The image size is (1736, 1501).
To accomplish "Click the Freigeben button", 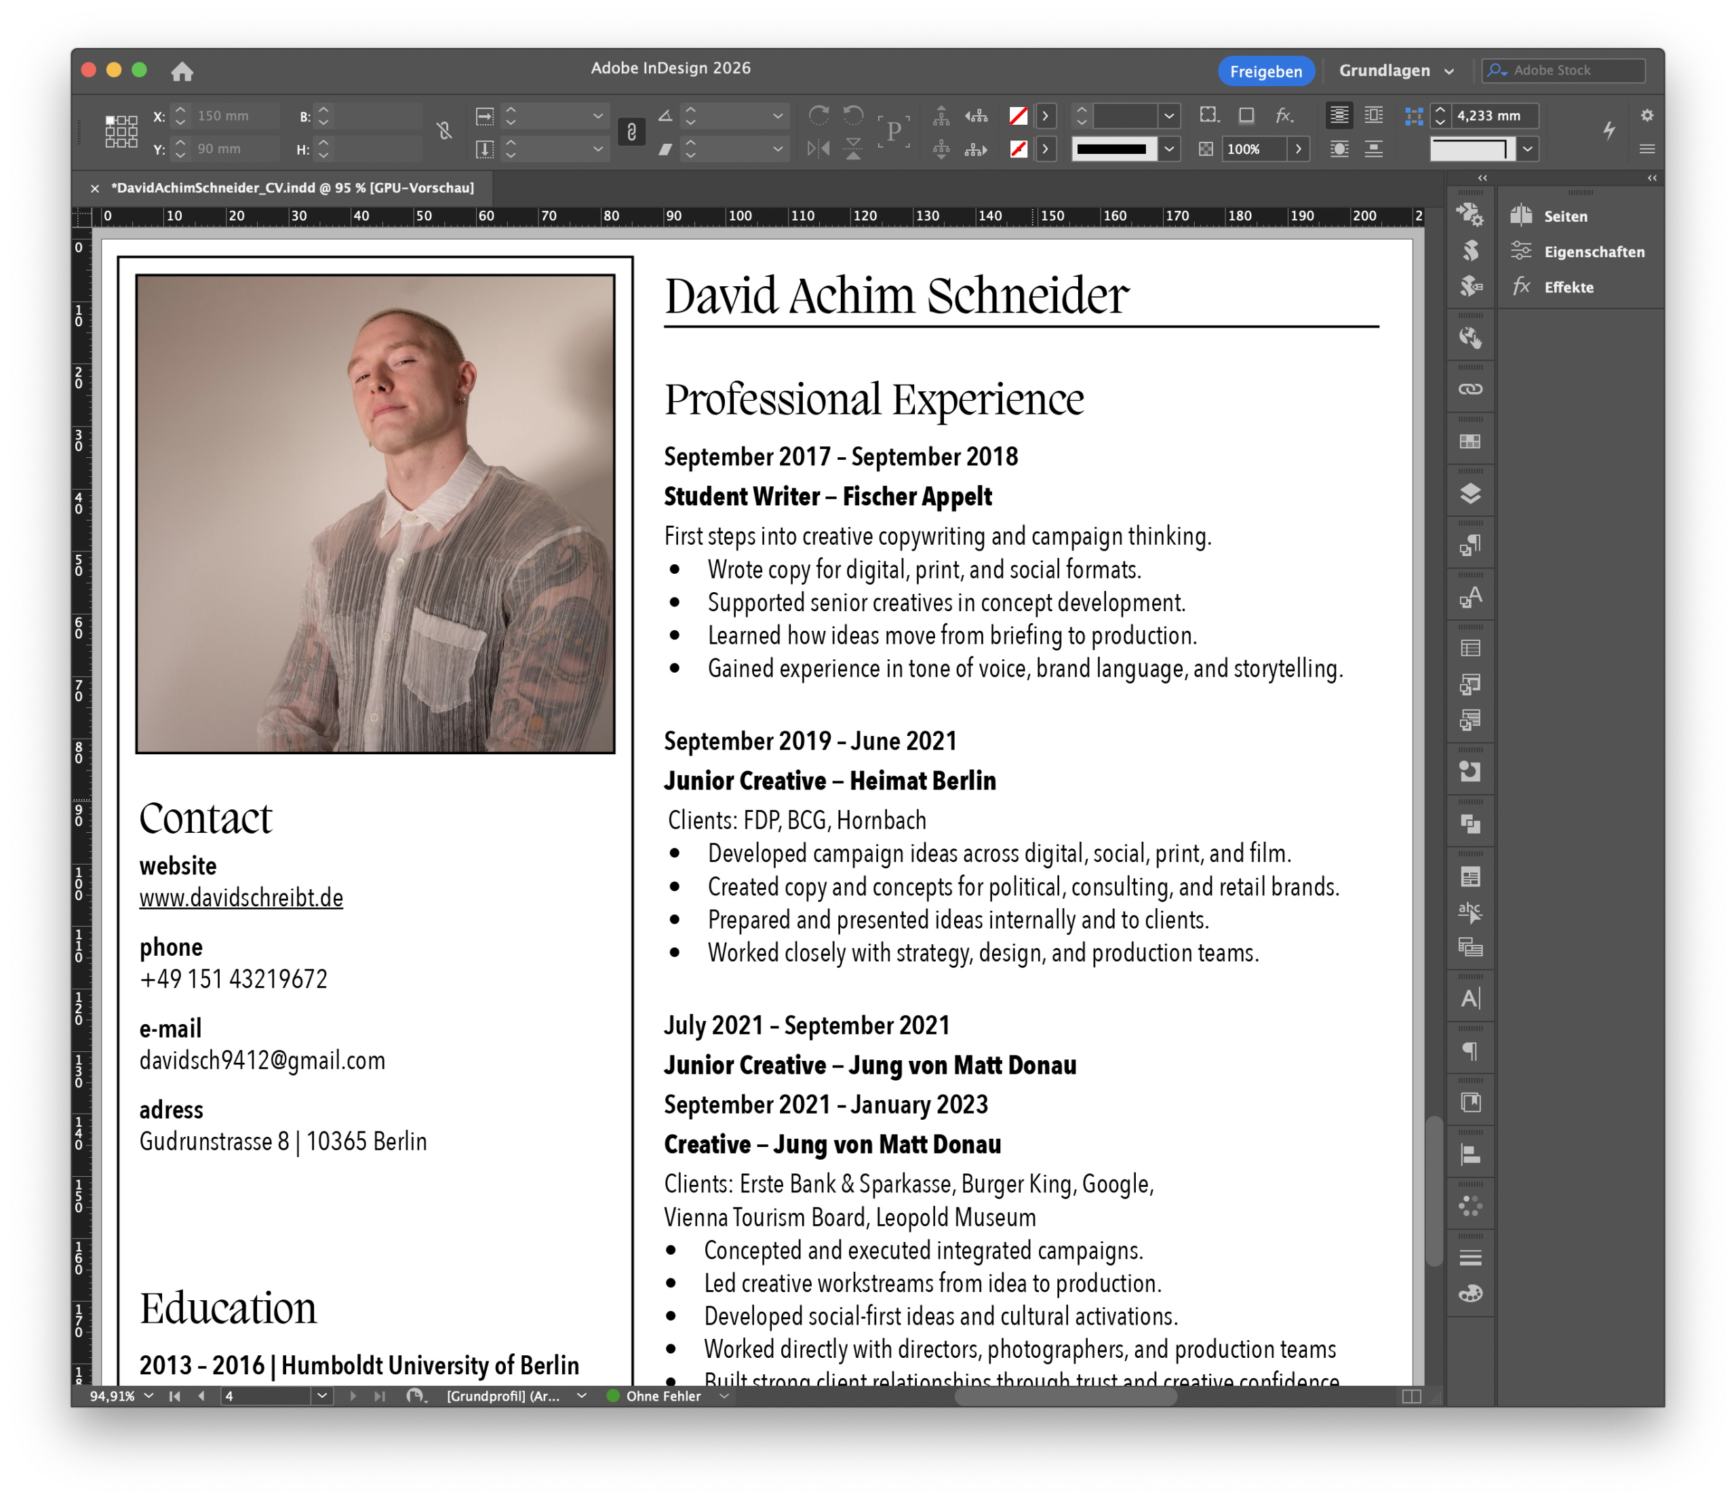I will 1265,71.
